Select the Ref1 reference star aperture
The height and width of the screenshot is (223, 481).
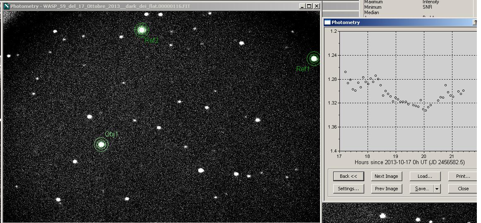(314, 59)
